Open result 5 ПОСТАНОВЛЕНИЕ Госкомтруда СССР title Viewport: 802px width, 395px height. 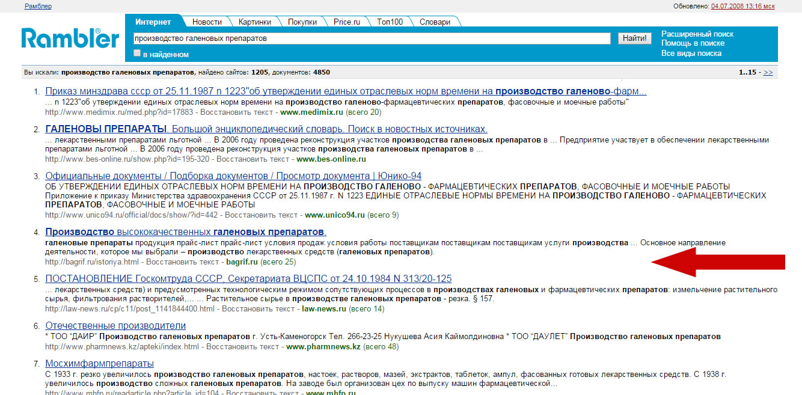click(248, 279)
